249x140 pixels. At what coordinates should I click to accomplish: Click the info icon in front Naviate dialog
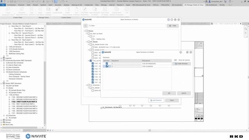(x=181, y=52)
